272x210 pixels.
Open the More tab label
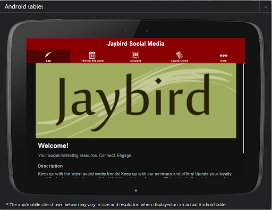click(x=223, y=61)
